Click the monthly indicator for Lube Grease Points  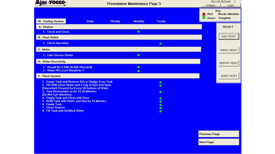pos(139,55)
